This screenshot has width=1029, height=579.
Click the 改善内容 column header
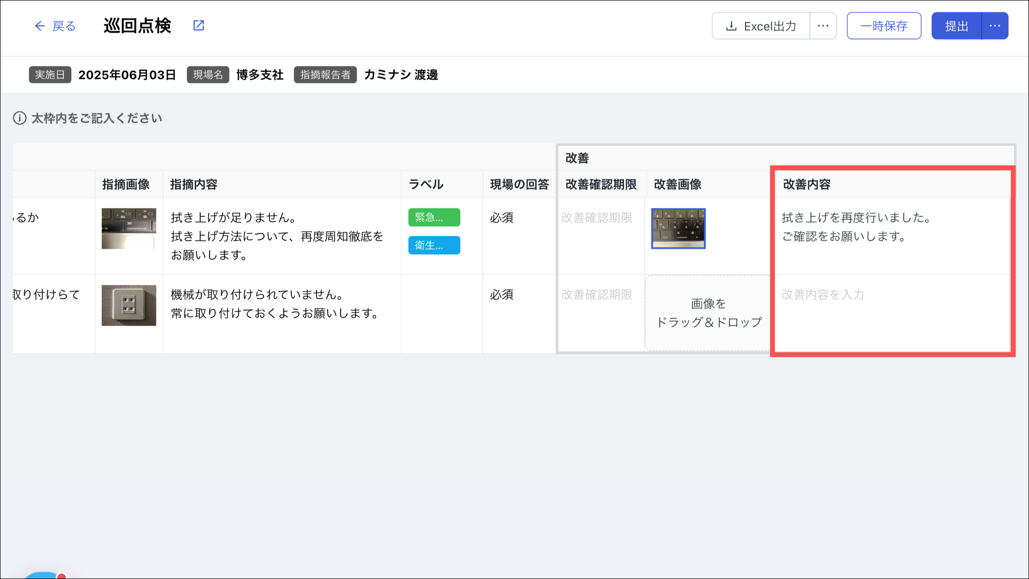pyautogui.click(x=806, y=184)
